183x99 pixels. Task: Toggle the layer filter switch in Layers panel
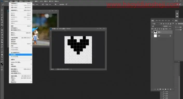pyautogui.click(x=173, y=23)
